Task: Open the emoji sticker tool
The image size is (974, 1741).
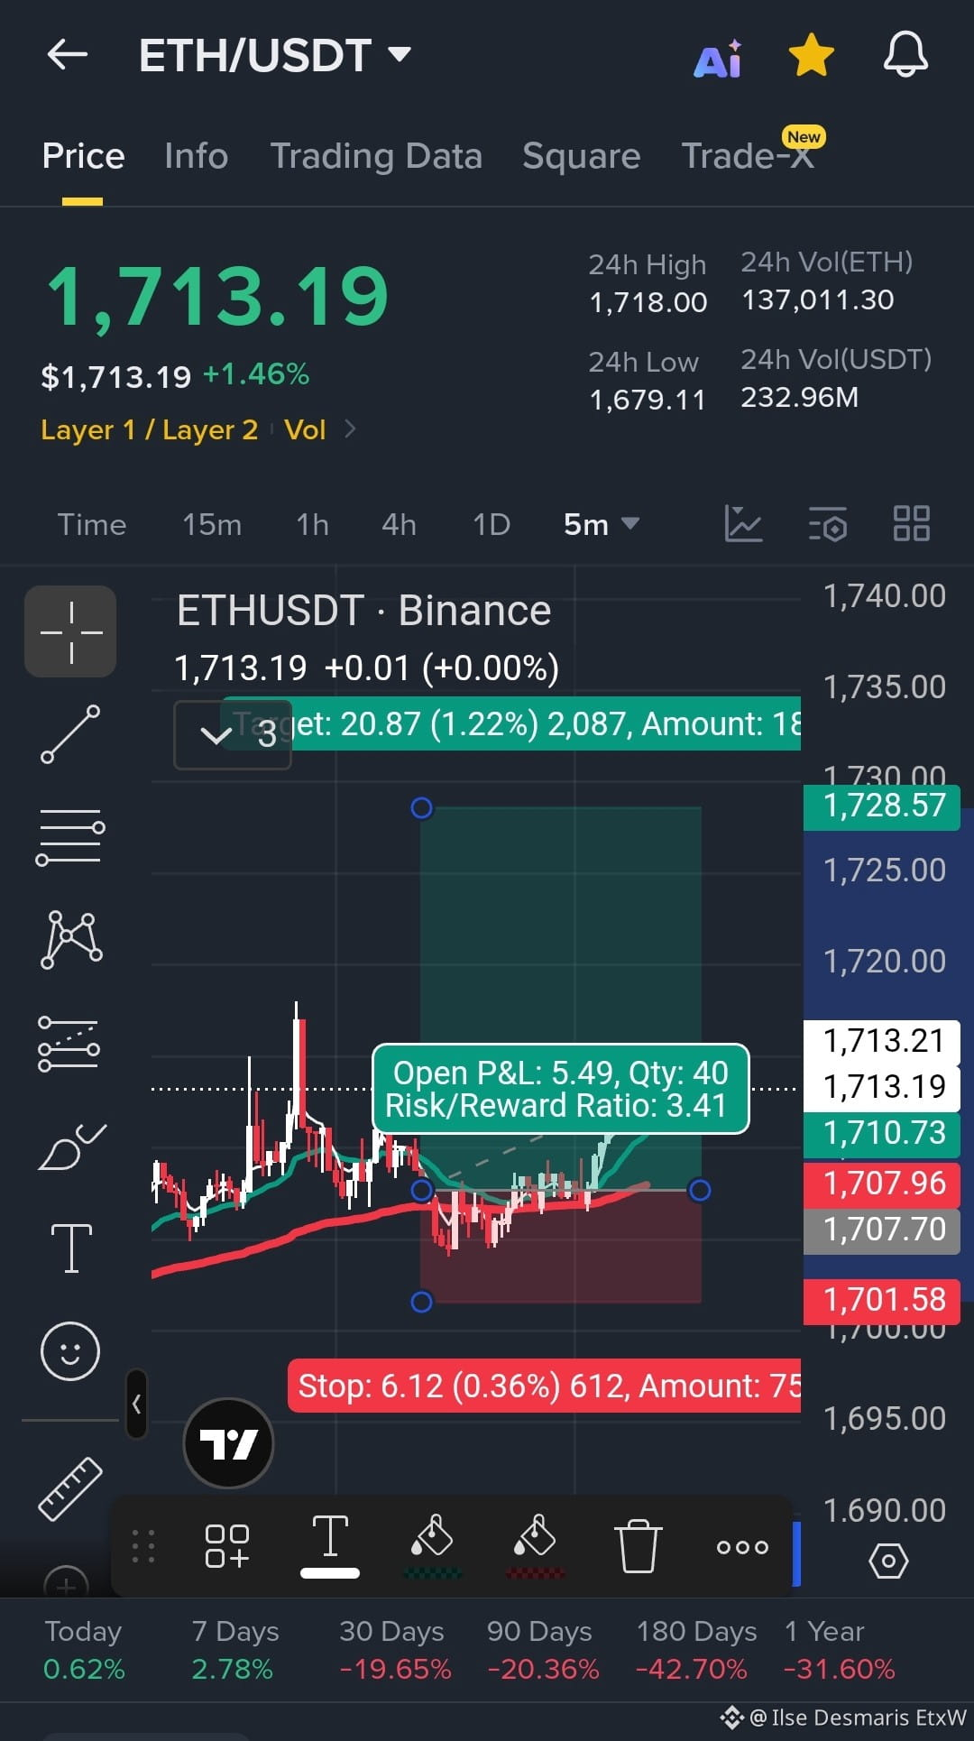Action: [70, 1350]
